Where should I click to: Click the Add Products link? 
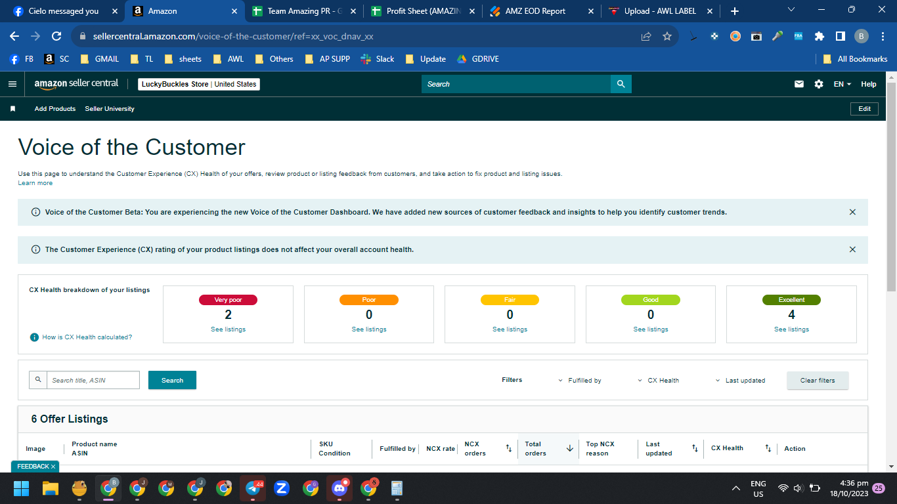55,109
